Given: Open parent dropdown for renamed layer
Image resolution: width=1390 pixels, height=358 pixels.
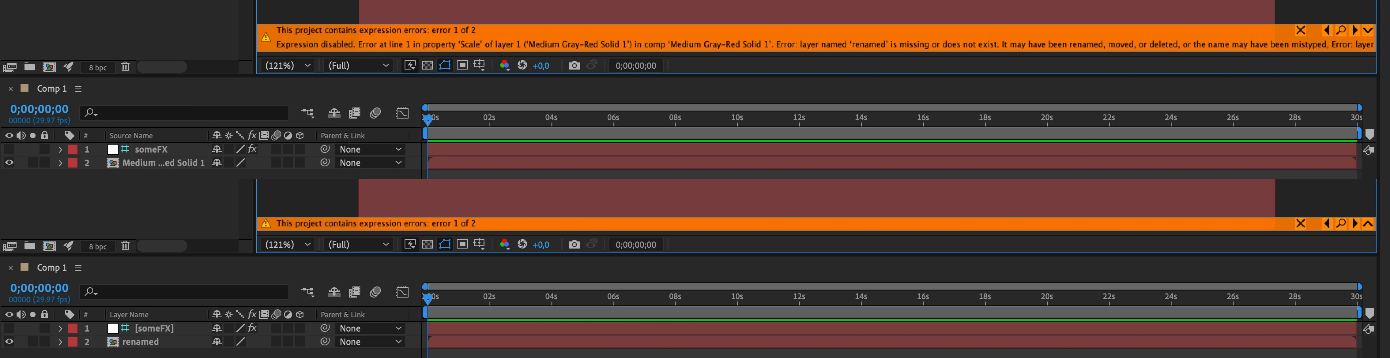Looking at the screenshot, I should [x=370, y=342].
